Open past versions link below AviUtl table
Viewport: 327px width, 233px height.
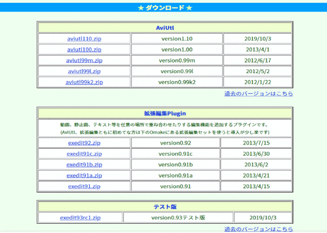click(x=259, y=94)
